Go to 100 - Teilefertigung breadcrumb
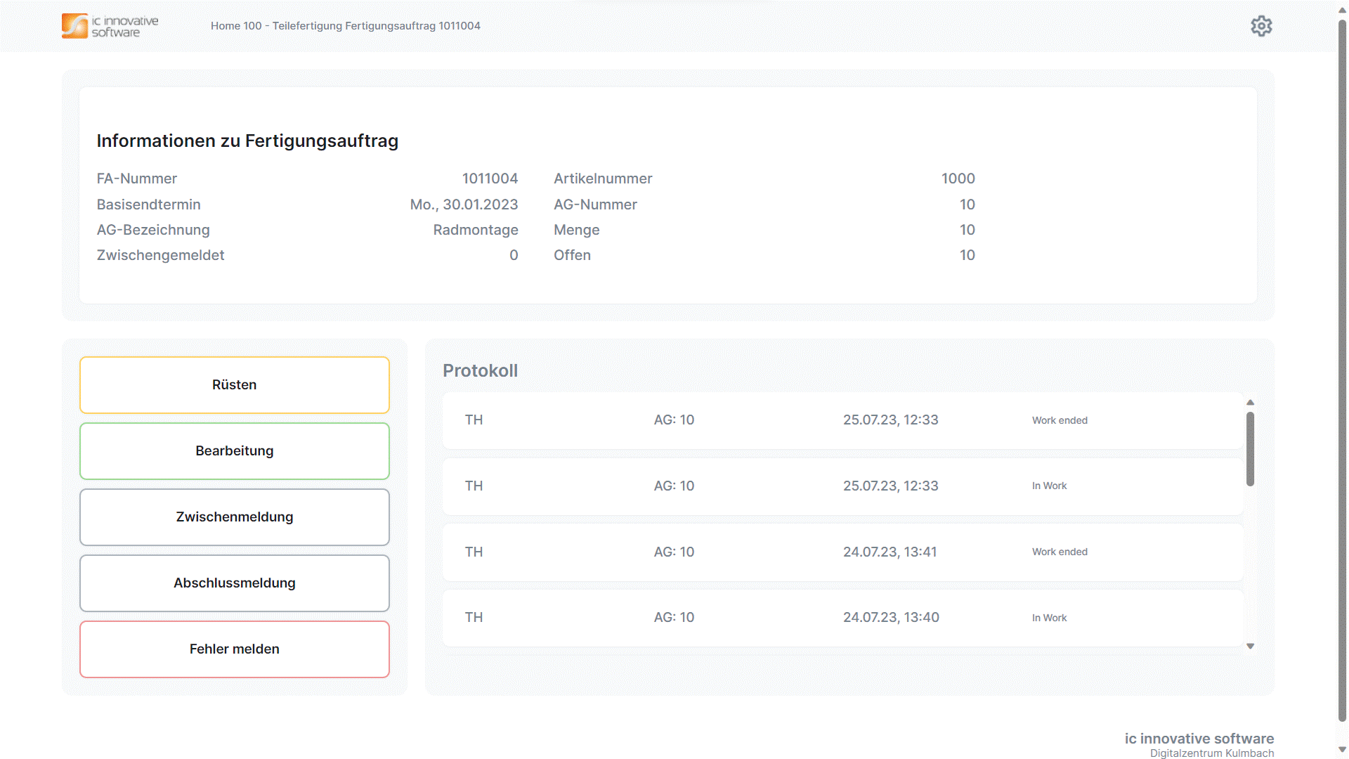 [x=293, y=26]
